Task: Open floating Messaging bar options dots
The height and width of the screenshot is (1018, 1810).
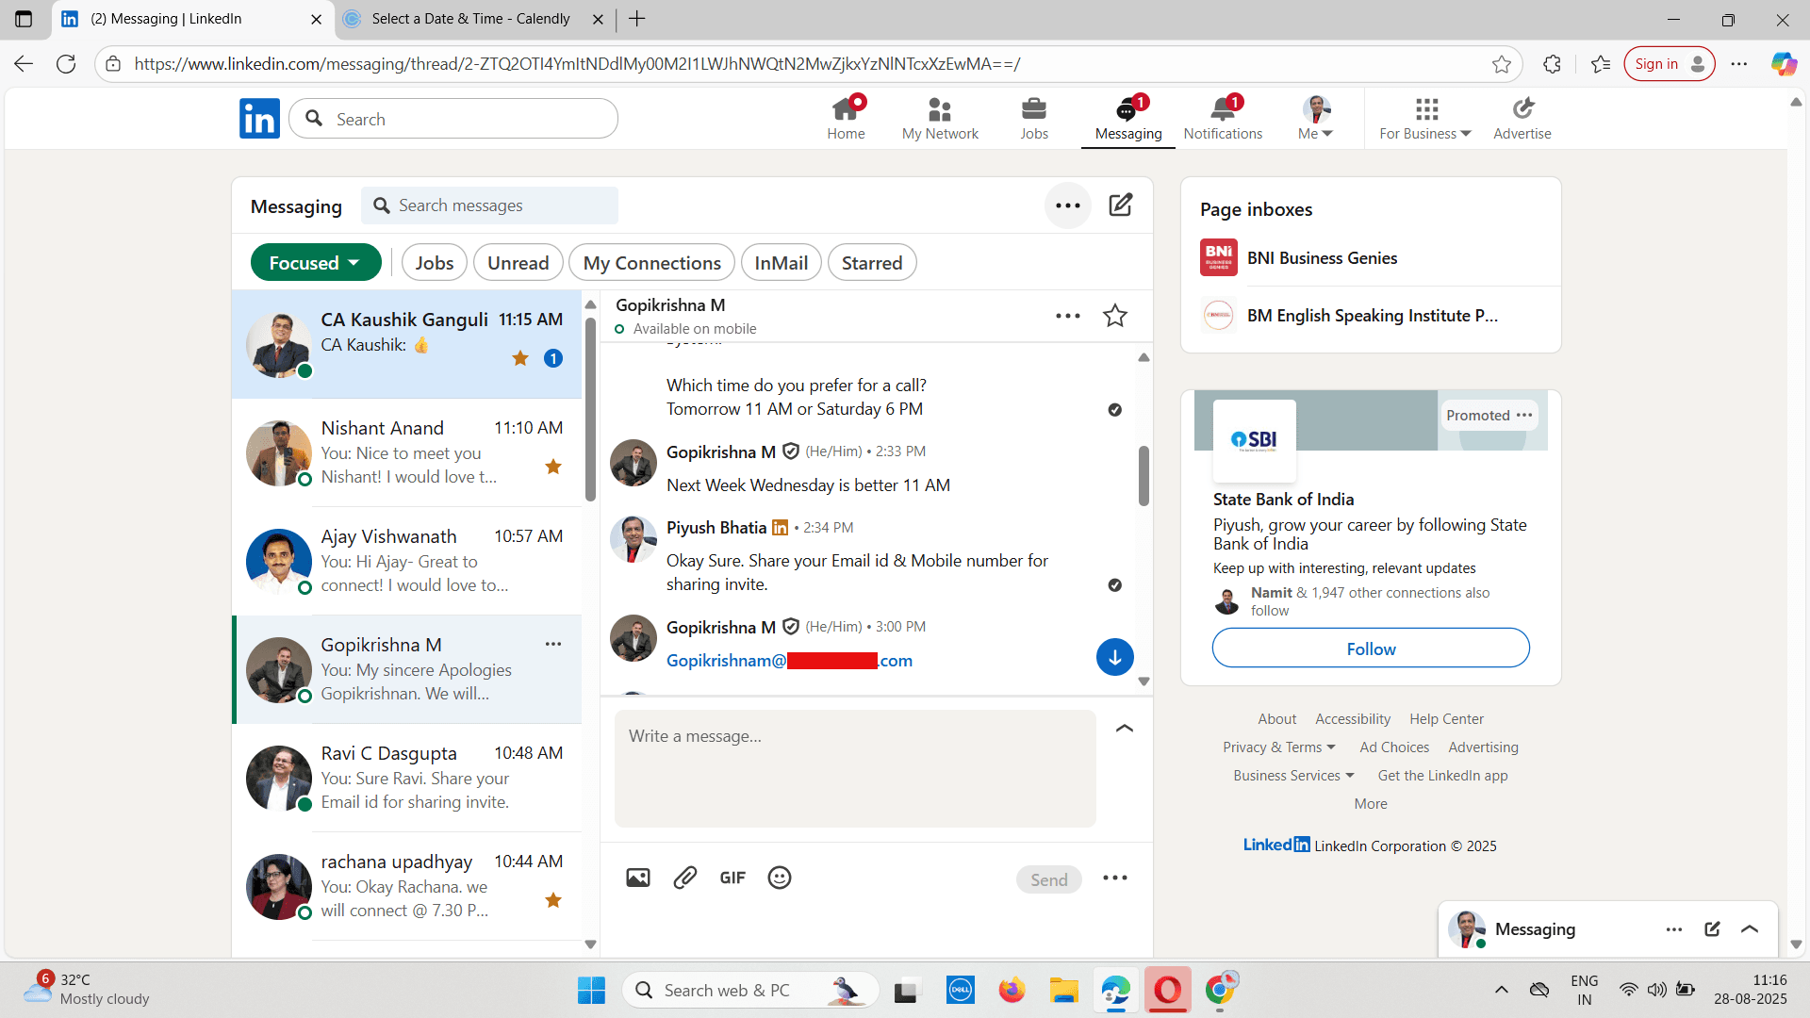Action: [1674, 929]
